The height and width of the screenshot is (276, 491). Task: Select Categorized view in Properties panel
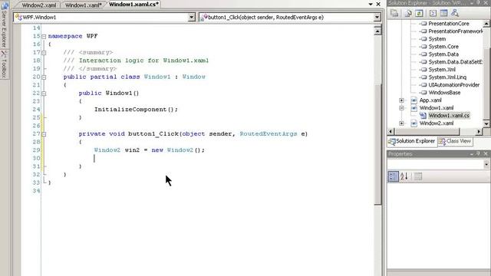point(394,176)
